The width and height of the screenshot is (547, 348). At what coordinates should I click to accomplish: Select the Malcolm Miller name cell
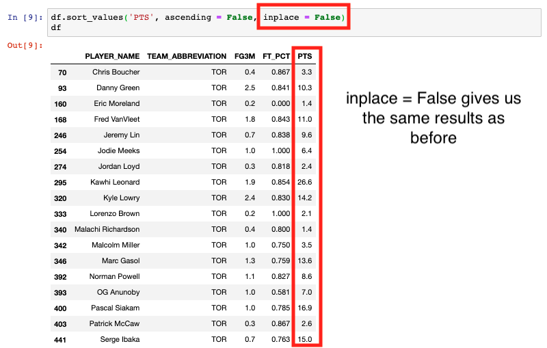tap(116, 245)
